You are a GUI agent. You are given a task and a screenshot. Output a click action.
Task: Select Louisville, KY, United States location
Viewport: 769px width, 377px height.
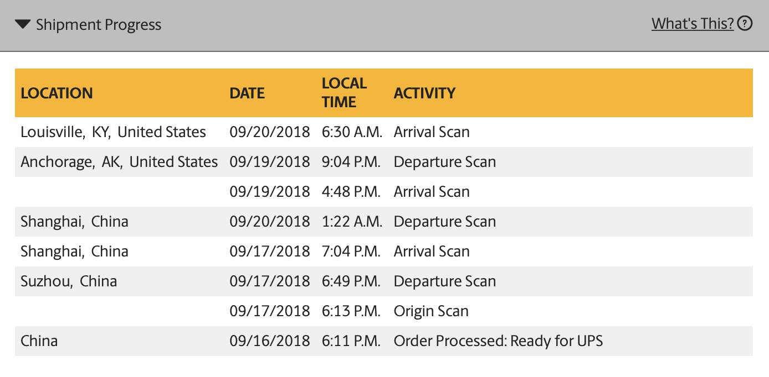[x=113, y=132]
